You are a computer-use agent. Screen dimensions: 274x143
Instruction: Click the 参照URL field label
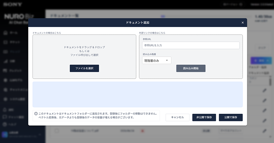[x=147, y=39]
